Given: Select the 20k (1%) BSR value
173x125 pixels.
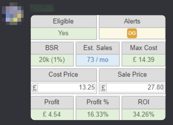Looking at the screenshot, I should pos(52,60).
